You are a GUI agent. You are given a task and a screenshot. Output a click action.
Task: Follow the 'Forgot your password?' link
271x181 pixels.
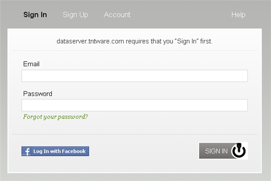(56, 117)
